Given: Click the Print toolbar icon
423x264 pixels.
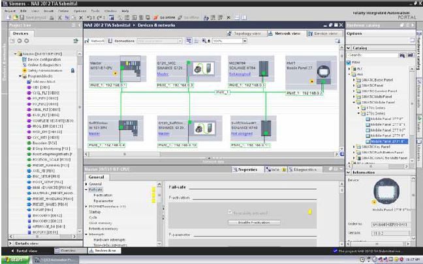Looking at the screenshot, I should pos(52,18).
